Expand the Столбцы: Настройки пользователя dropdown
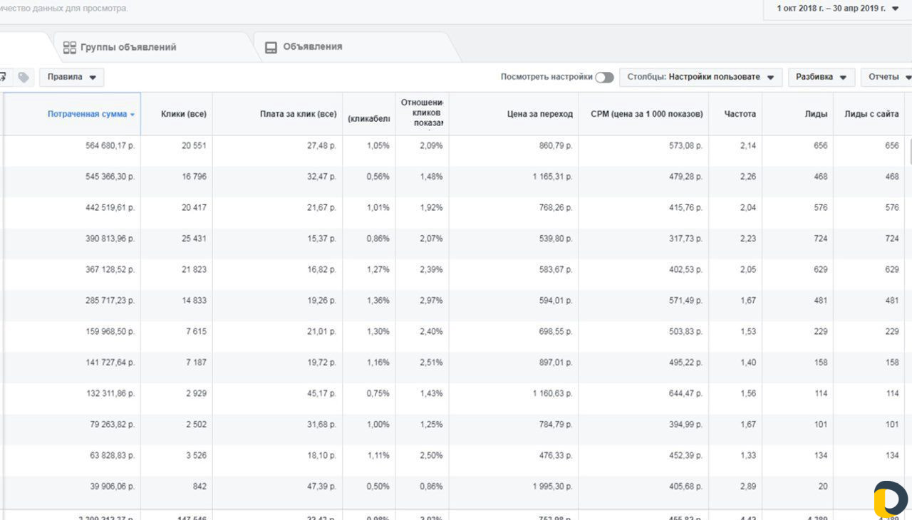 pos(700,77)
